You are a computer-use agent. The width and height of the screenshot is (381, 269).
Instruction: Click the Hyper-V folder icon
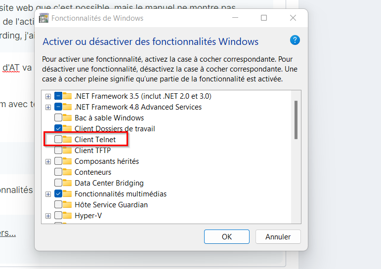point(67,216)
